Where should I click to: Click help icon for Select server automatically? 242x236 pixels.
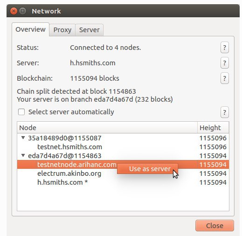point(224,112)
